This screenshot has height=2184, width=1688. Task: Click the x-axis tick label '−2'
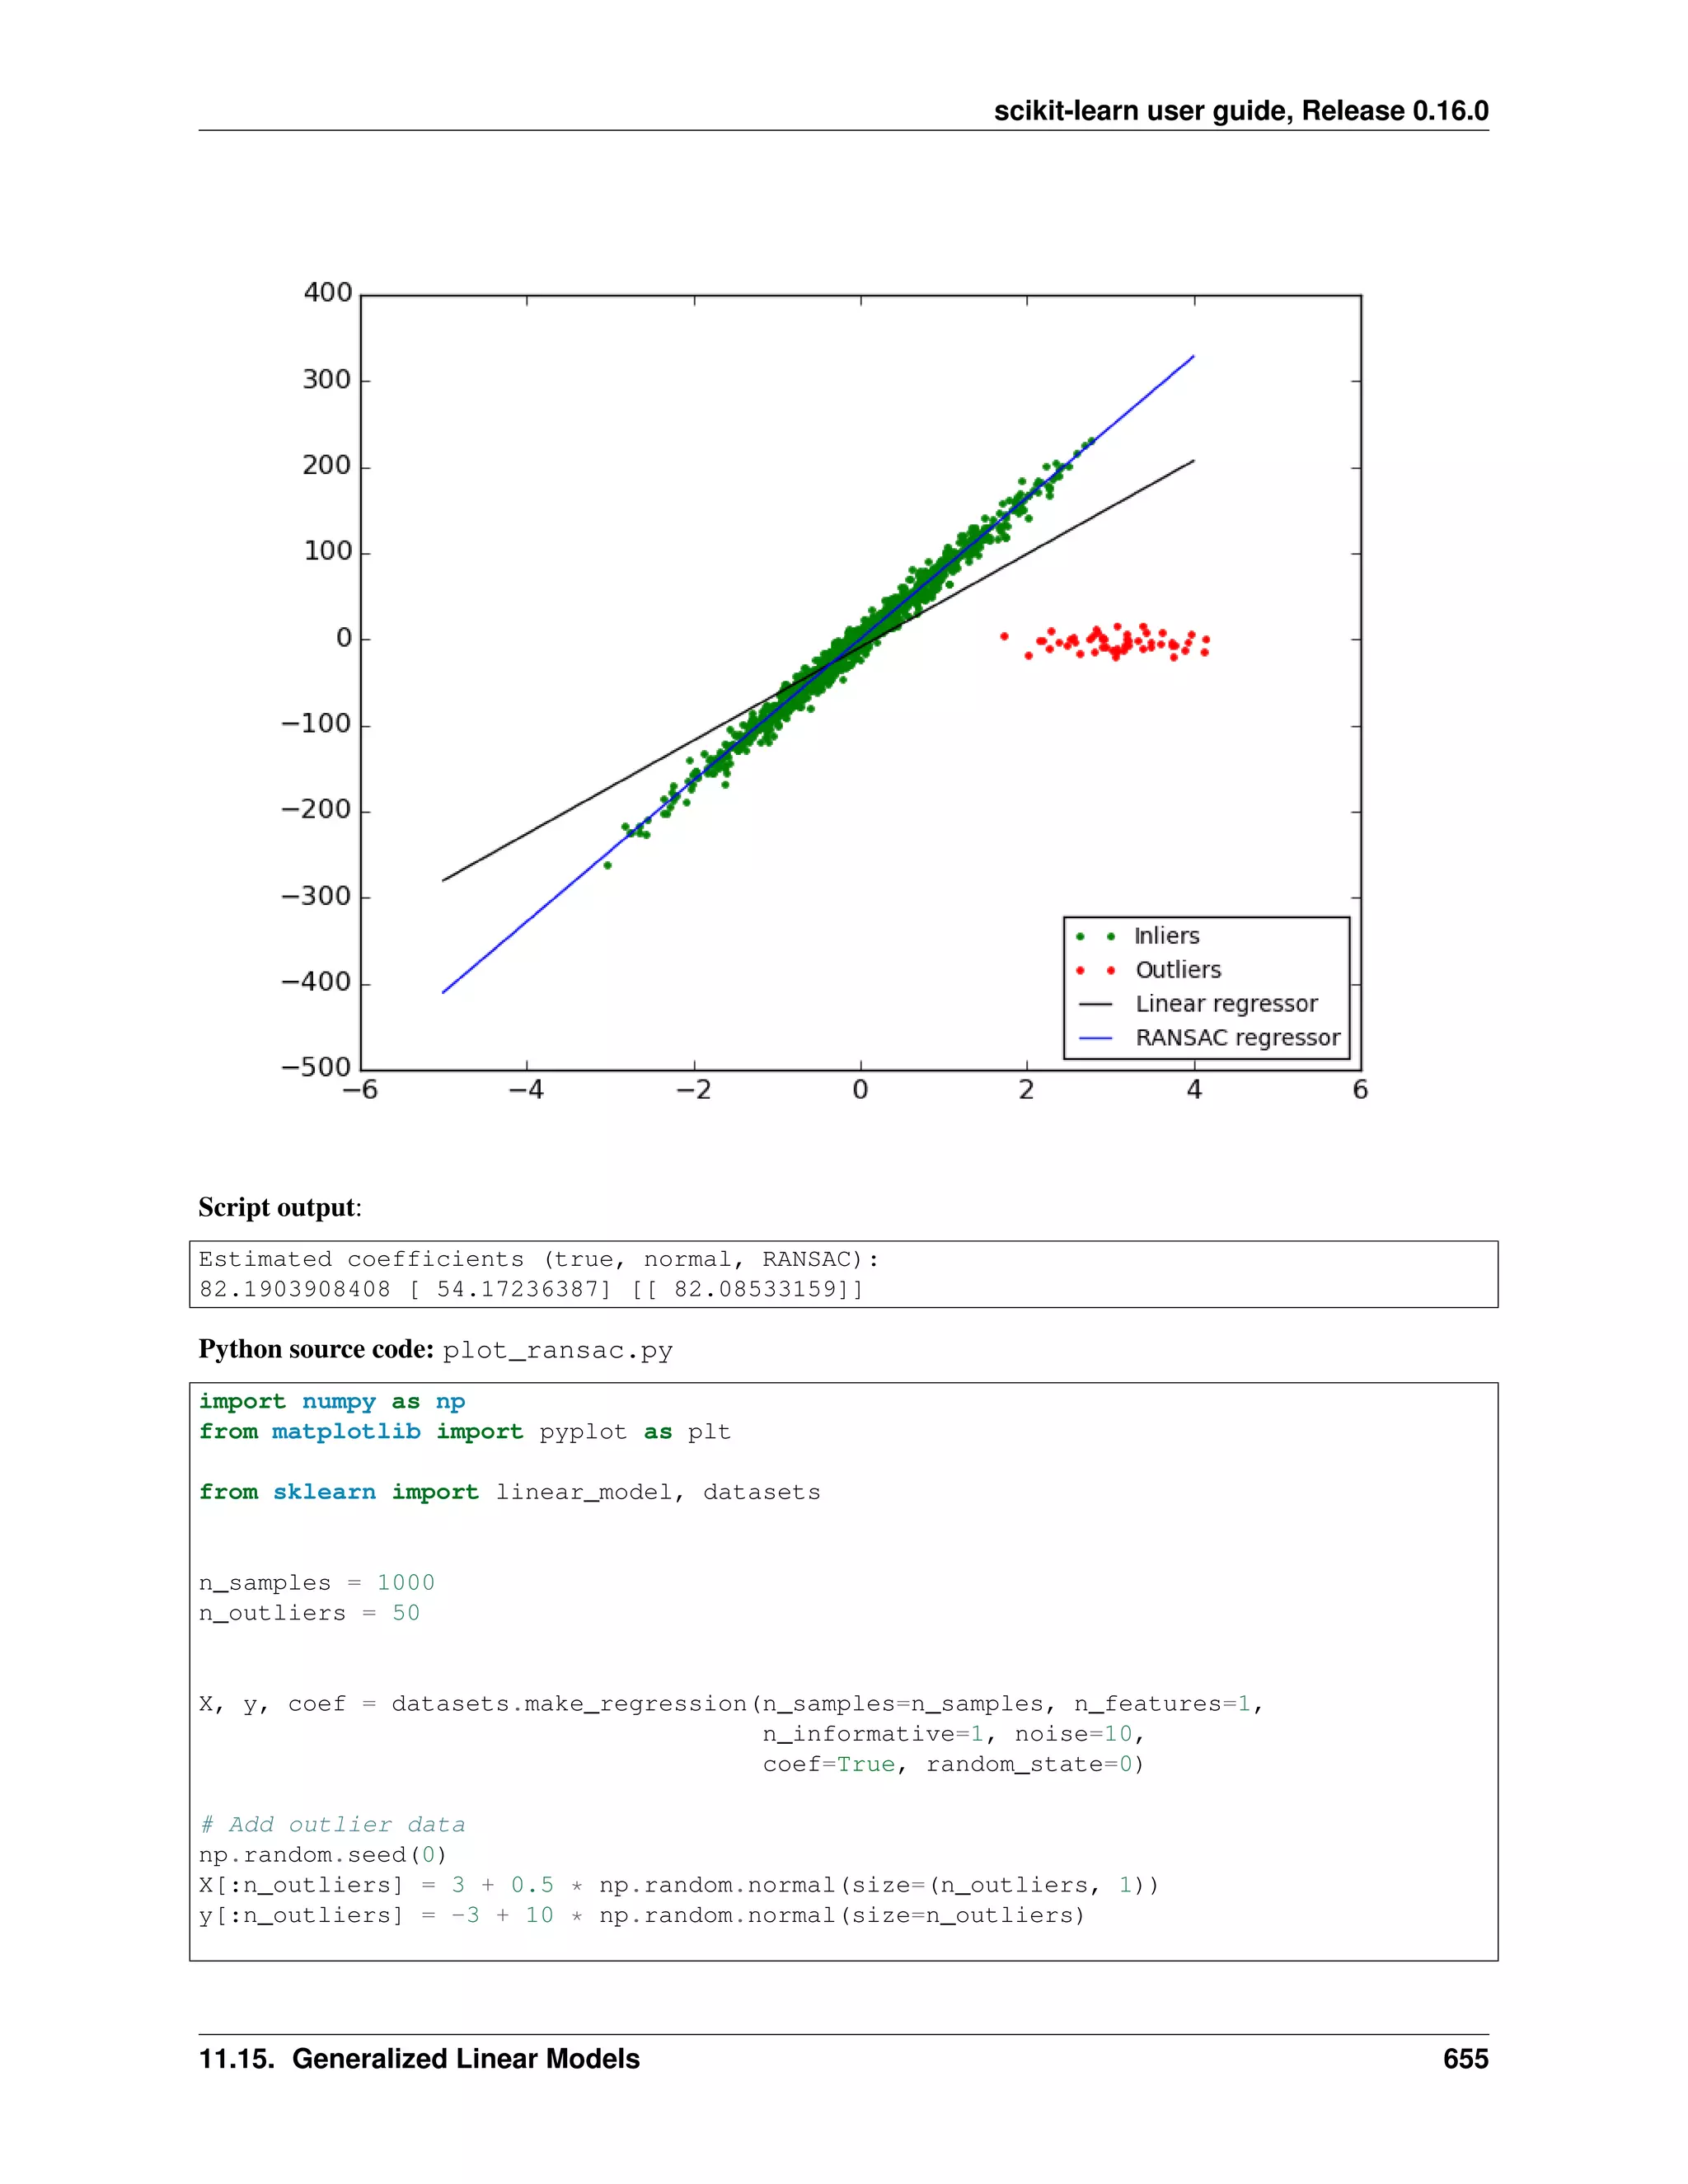693,1090
